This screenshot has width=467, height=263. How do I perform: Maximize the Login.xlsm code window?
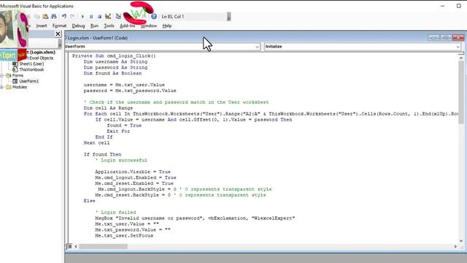446,38
